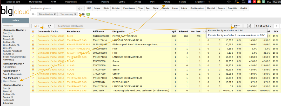Uncheck row Commande d'achat #0017
281x106 pixels.
tap(33, 91)
